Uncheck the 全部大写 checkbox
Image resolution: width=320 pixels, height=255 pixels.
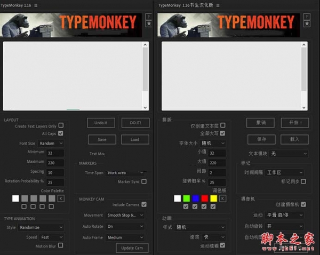coord(222,133)
